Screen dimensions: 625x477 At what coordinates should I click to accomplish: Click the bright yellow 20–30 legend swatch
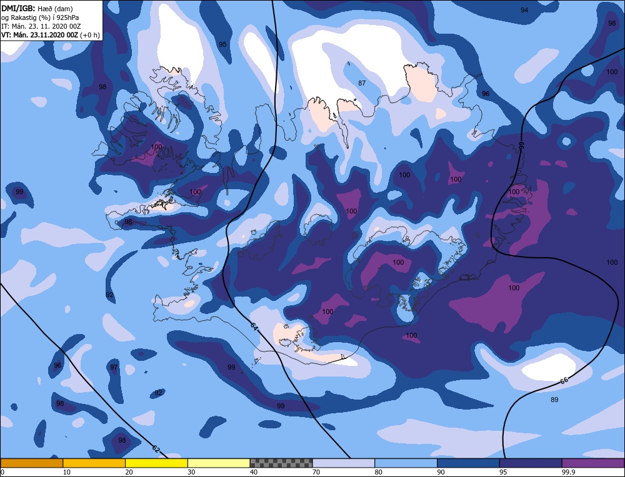tap(156, 463)
